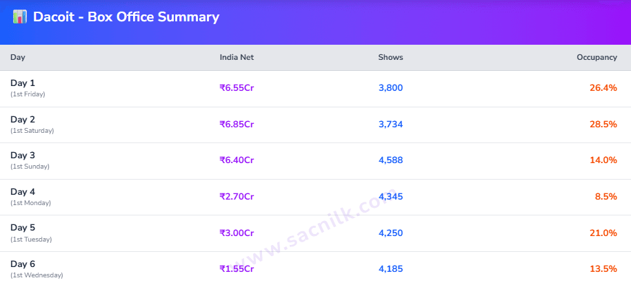Viewport: 631px width, 287px height.
Task: Click Day 6 occupancy 13.5%
Action: [x=603, y=268]
